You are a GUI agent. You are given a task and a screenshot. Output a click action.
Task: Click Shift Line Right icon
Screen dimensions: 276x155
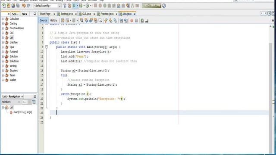click(x=126, y=21)
